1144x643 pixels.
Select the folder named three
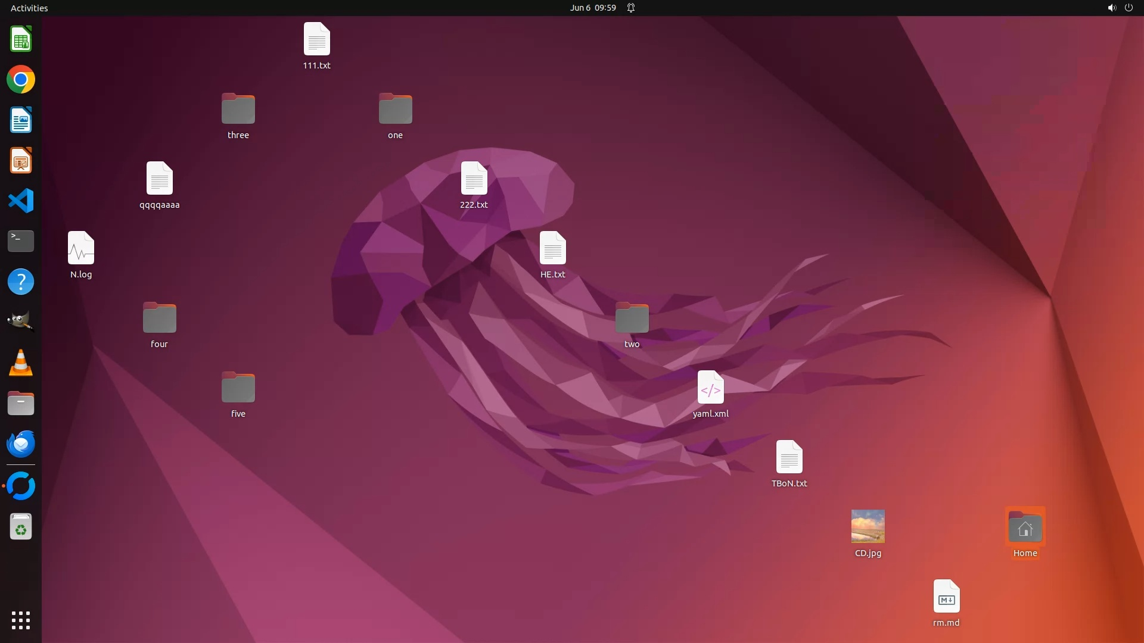point(238,109)
